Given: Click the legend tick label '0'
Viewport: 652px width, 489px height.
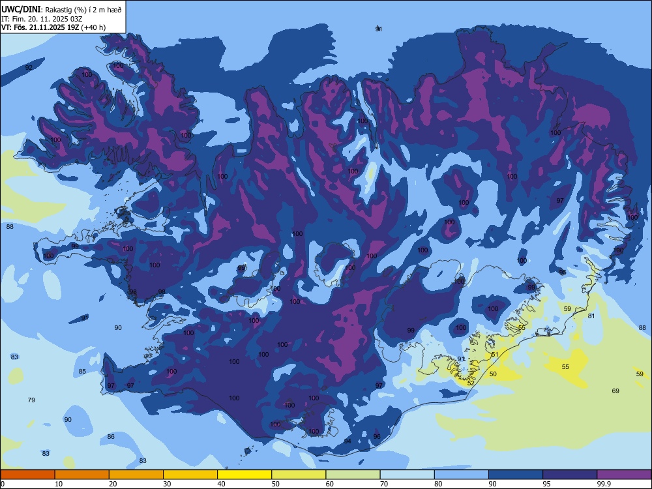Looking at the screenshot, I should pyautogui.click(x=3, y=484).
